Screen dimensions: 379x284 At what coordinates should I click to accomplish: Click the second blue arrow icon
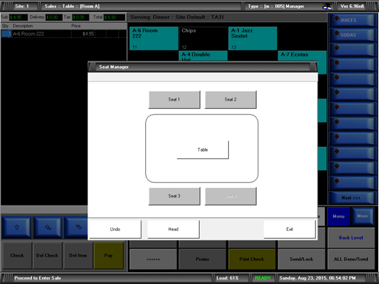click(x=47, y=227)
